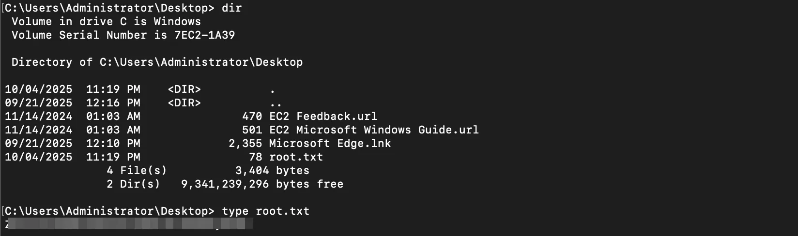Click the double-dot parent directory entry

(276, 103)
